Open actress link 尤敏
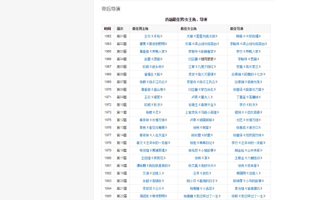 pos(190,36)
